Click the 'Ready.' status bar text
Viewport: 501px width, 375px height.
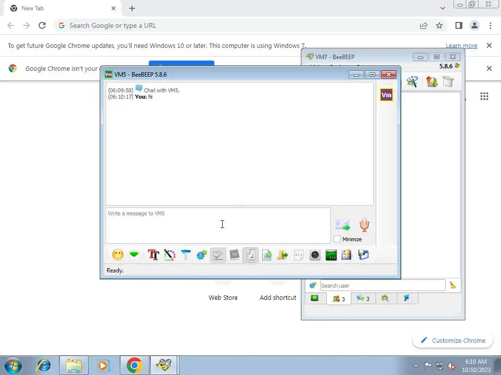tap(115, 271)
